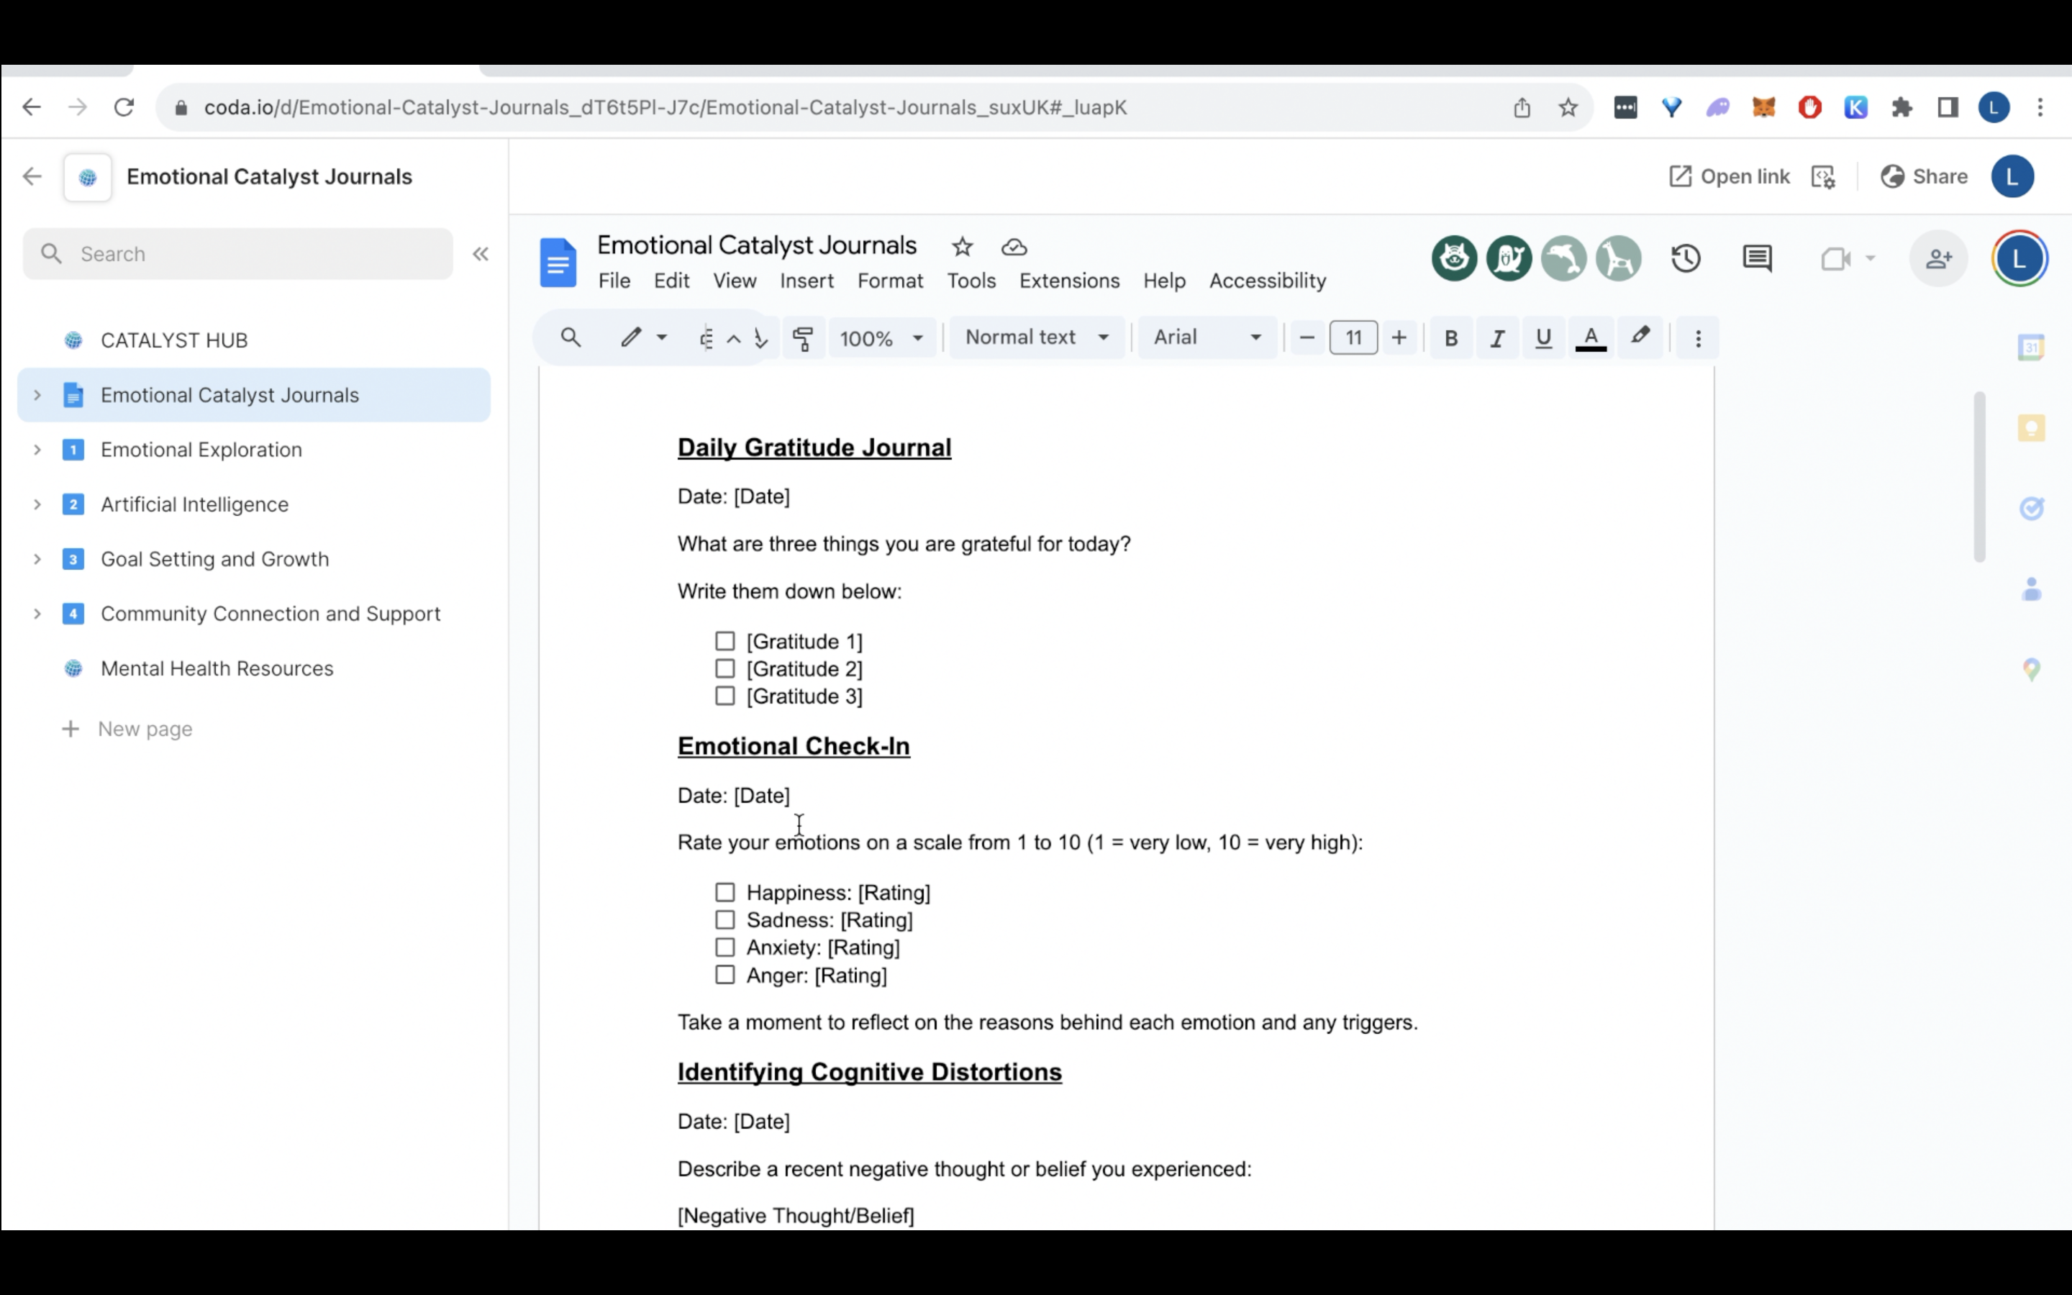Tick the Happiness rating checkbox
The width and height of the screenshot is (2072, 1295).
(725, 892)
